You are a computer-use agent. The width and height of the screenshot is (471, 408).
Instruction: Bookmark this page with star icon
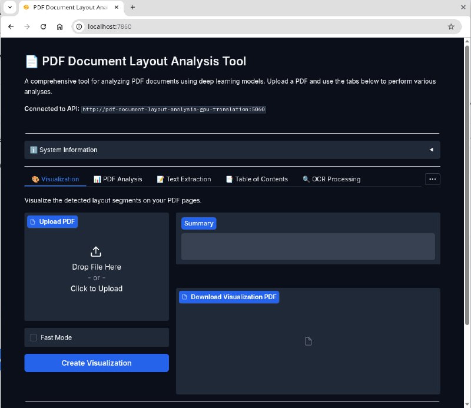pyautogui.click(x=451, y=26)
